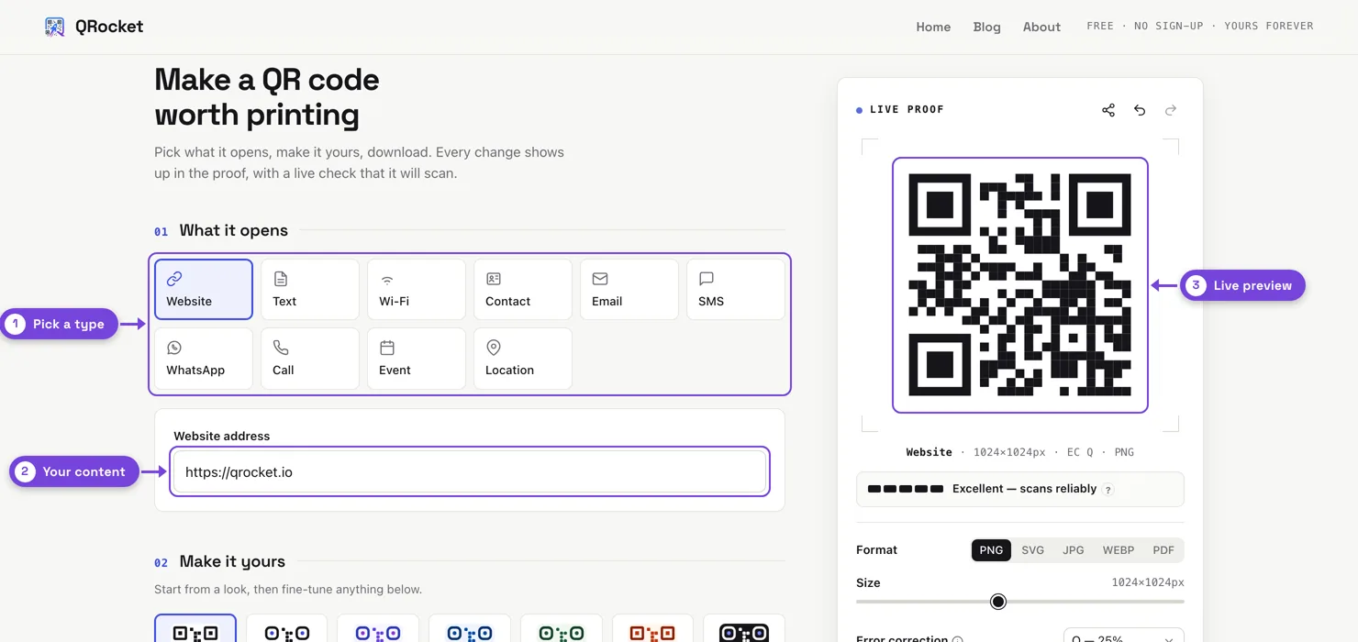
Task: Click the scan quality help question mark
Action: (1108, 490)
